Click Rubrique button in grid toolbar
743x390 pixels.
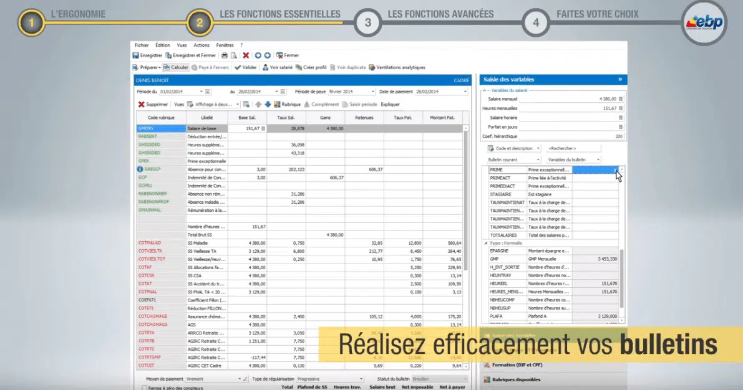(288, 104)
